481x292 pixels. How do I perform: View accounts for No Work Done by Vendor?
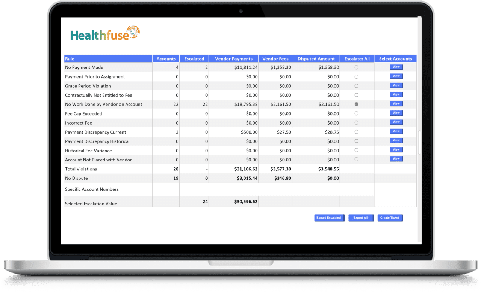[x=396, y=104]
